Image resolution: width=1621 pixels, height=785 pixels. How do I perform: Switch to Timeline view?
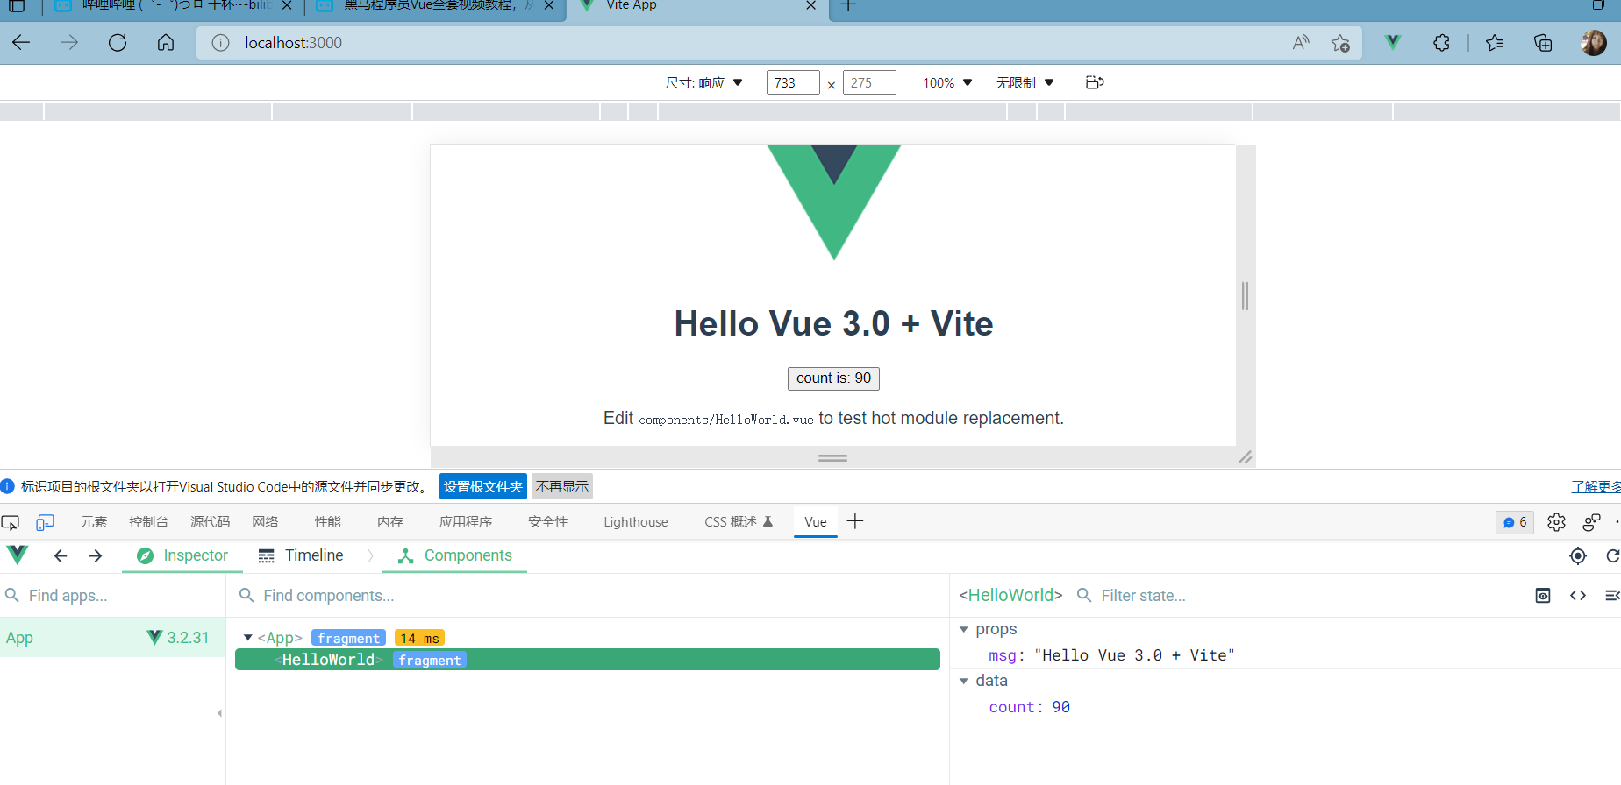(301, 555)
